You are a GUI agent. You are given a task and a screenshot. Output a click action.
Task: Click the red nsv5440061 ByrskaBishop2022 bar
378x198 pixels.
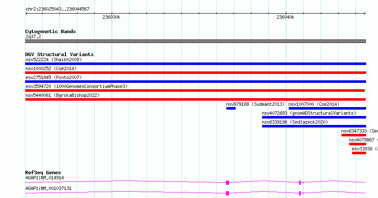point(195,99)
